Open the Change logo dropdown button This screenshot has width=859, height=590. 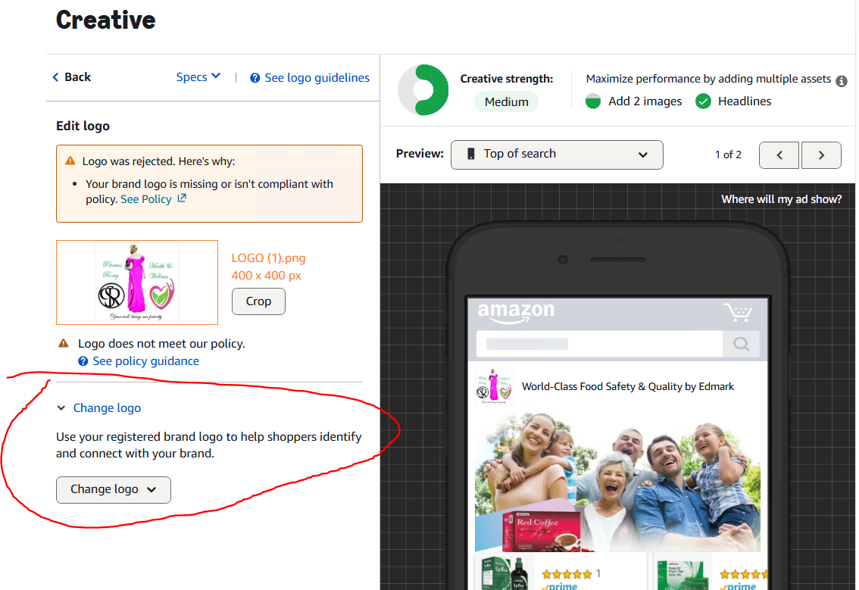[x=114, y=489]
